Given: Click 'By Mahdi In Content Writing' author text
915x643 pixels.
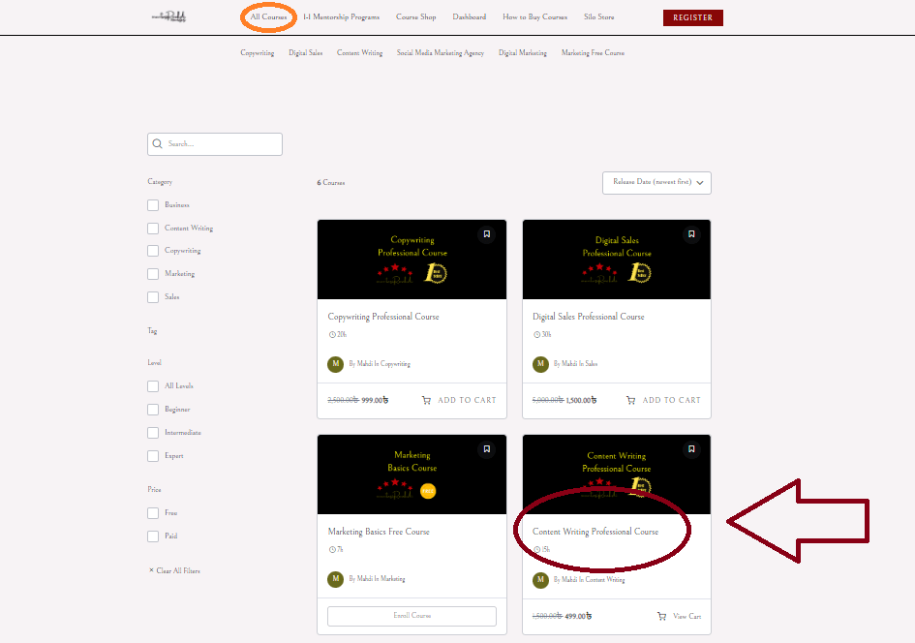Looking at the screenshot, I should [590, 579].
